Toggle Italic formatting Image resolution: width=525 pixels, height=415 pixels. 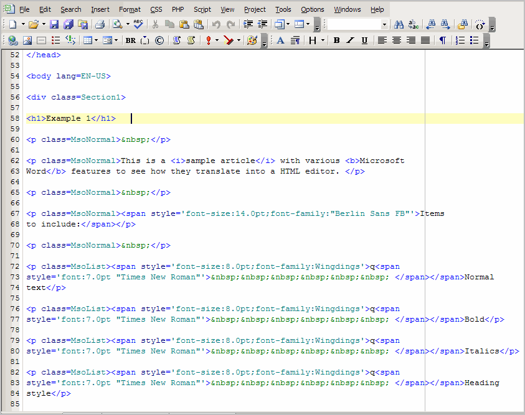tap(350, 40)
